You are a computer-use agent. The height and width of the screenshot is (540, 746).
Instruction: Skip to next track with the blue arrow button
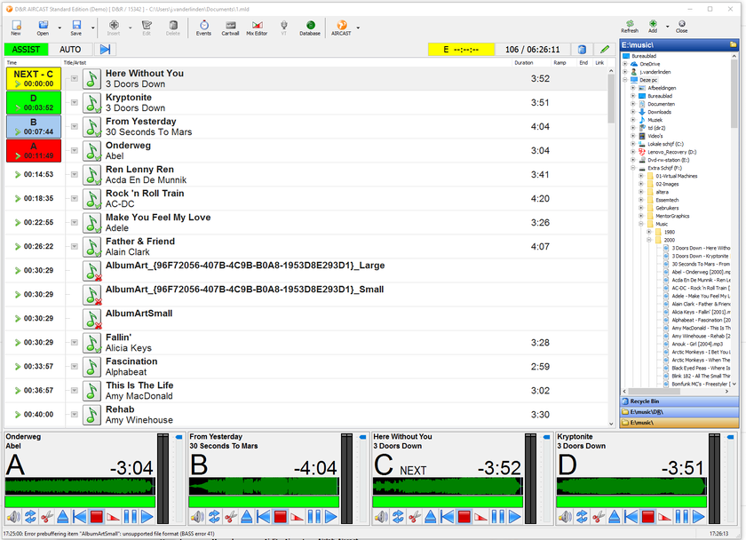pos(105,50)
